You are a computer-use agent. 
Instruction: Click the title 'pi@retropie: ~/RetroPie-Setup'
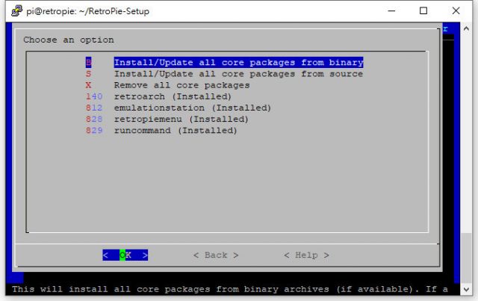pos(88,11)
